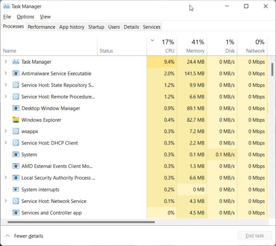276x246 pixels.
Task: Select the System interrupts process name
Action: [40, 190]
